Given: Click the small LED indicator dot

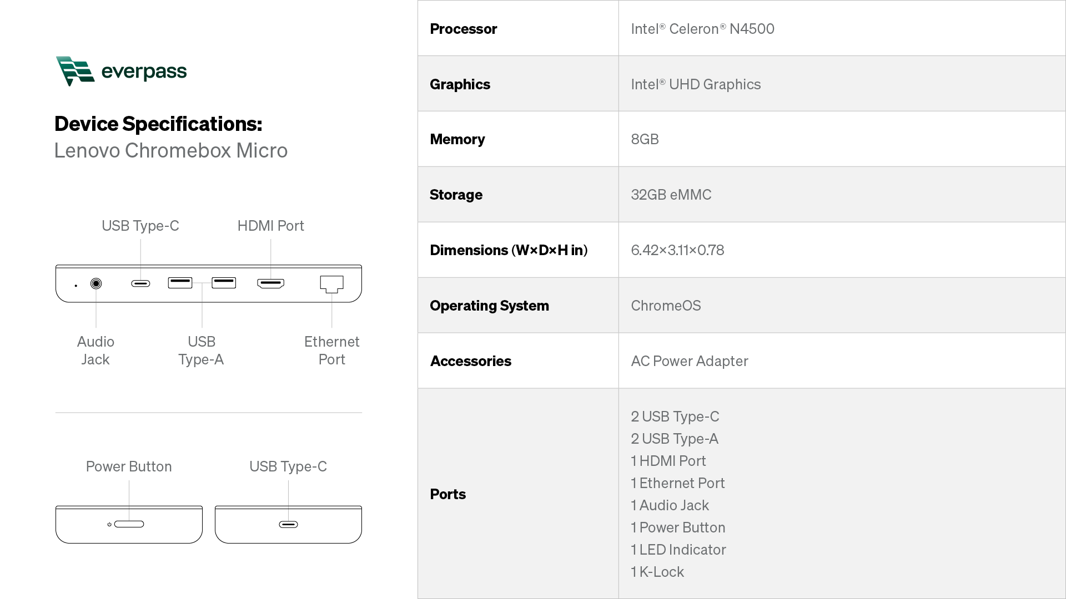Looking at the screenshot, I should click(76, 286).
